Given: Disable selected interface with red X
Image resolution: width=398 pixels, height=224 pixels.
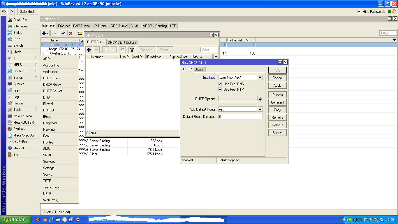Looking at the screenshot, I should [71, 33].
